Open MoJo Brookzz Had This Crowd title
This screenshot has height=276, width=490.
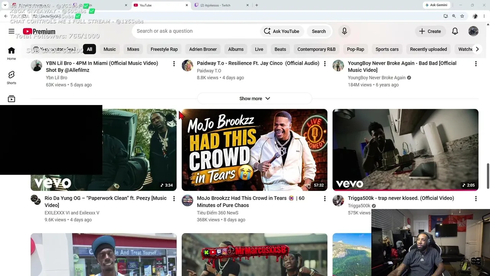[251, 202]
